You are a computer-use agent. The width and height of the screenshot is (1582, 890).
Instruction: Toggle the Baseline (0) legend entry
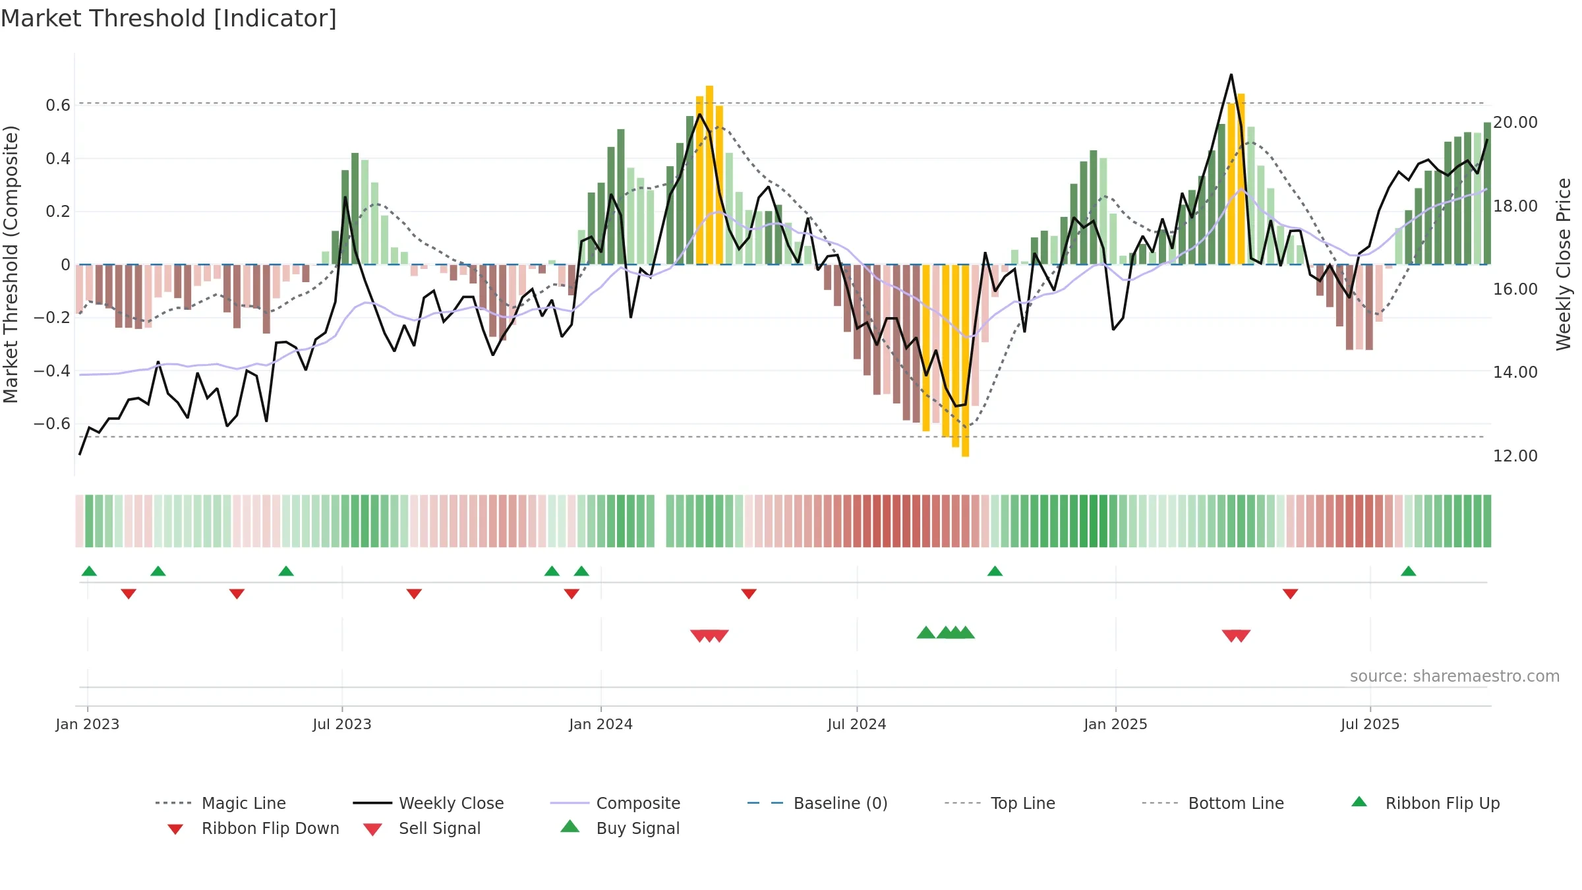coord(817,803)
